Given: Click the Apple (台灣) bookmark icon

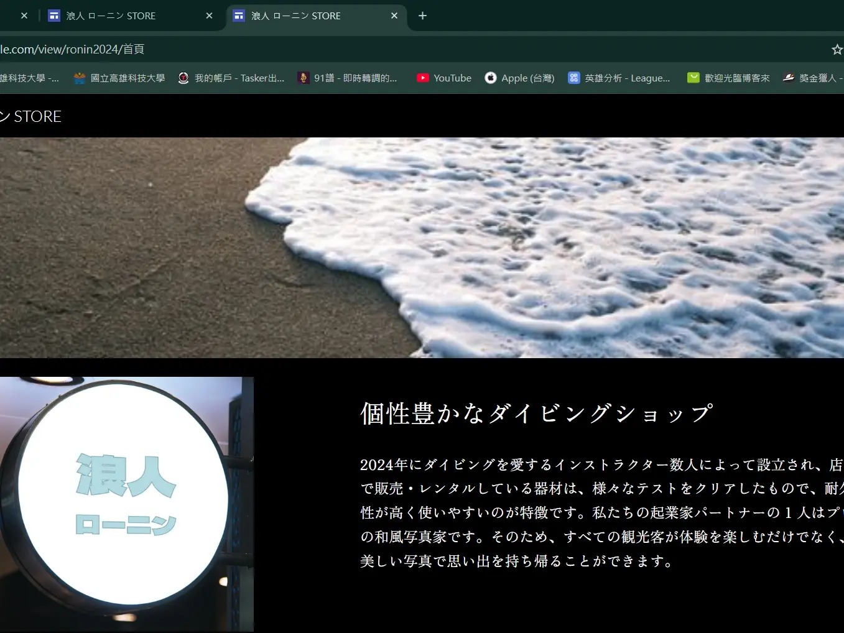Looking at the screenshot, I should pos(491,77).
